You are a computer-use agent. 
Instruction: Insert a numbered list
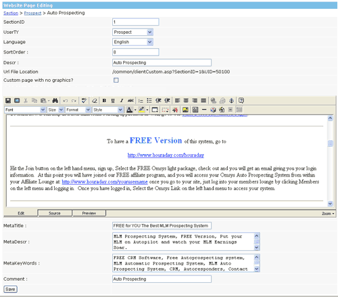point(141,101)
